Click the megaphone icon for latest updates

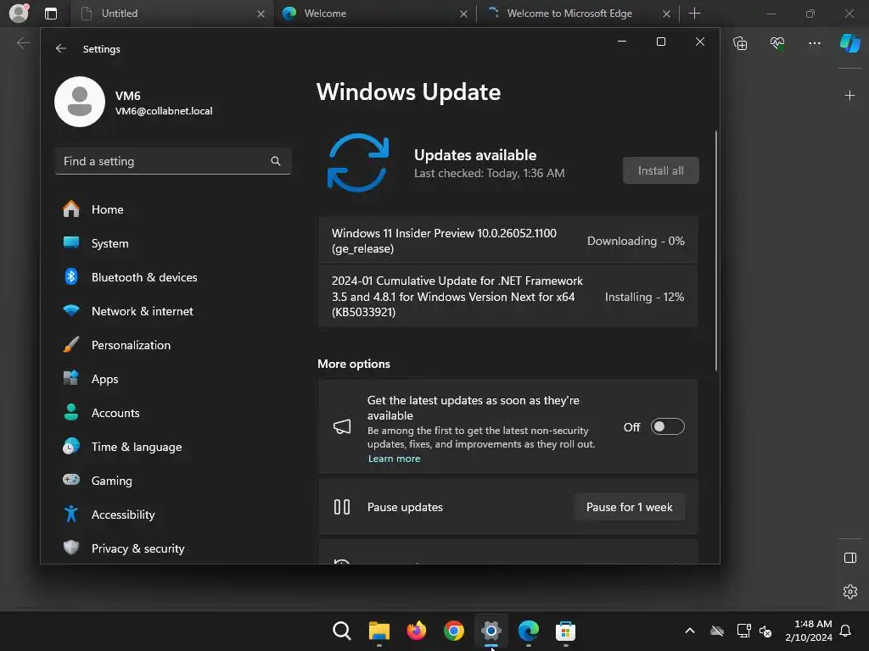(342, 426)
